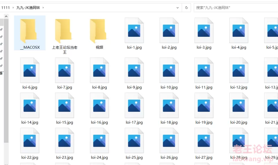
Task: Focus the search box for 九九-JK渔网袜
Action: point(236,8)
